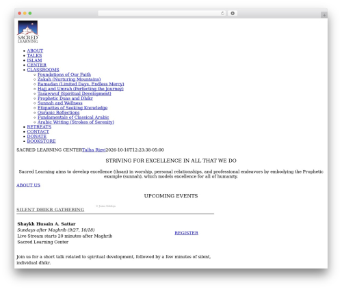
Task: Open the DONATE menu link
Action: 37,137
